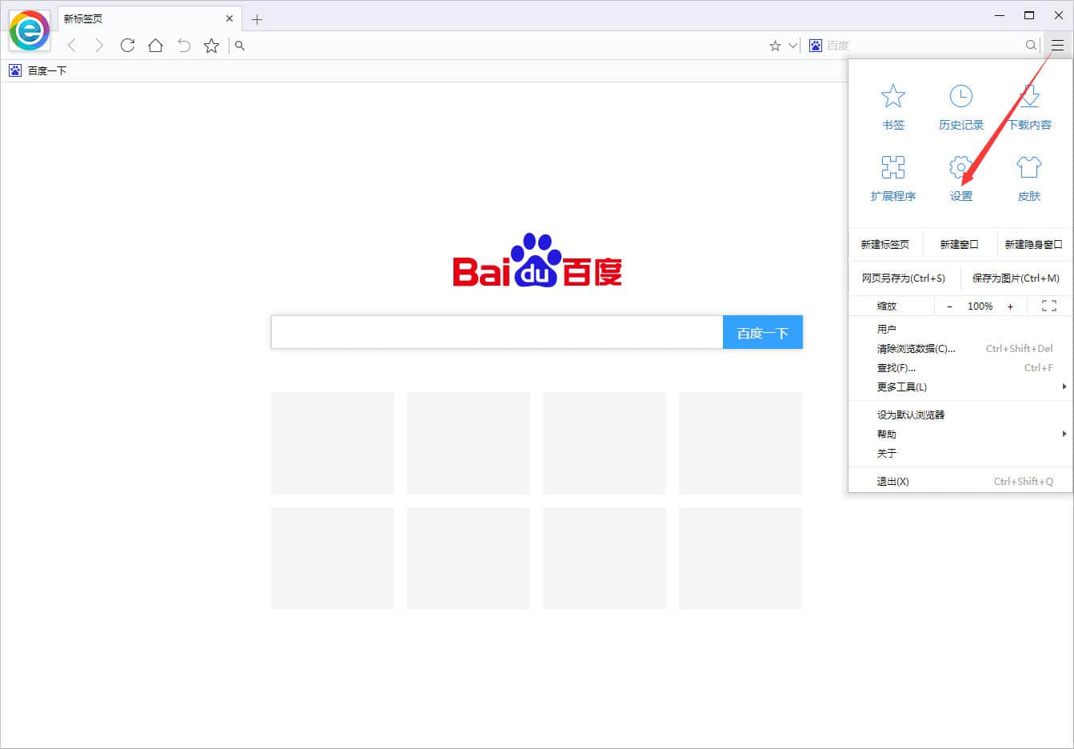Click the magnifier in the 百度 search box
Image resolution: width=1074 pixels, height=749 pixels.
pyautogui.click(x=1031, y=46)
